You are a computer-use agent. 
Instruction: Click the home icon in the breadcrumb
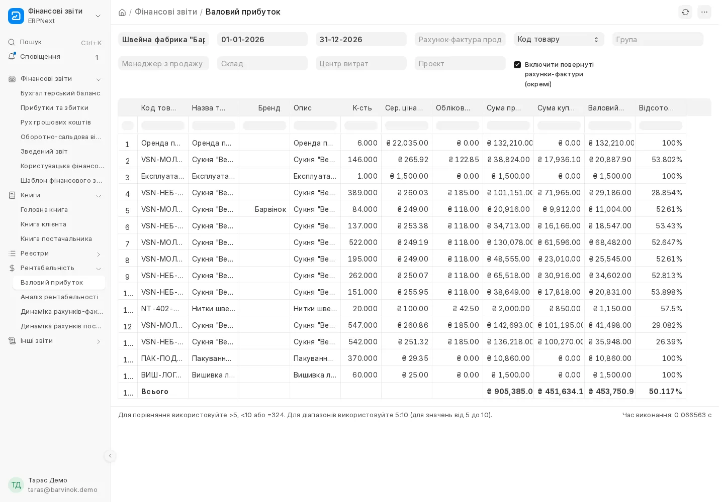(x=122, y=12)
